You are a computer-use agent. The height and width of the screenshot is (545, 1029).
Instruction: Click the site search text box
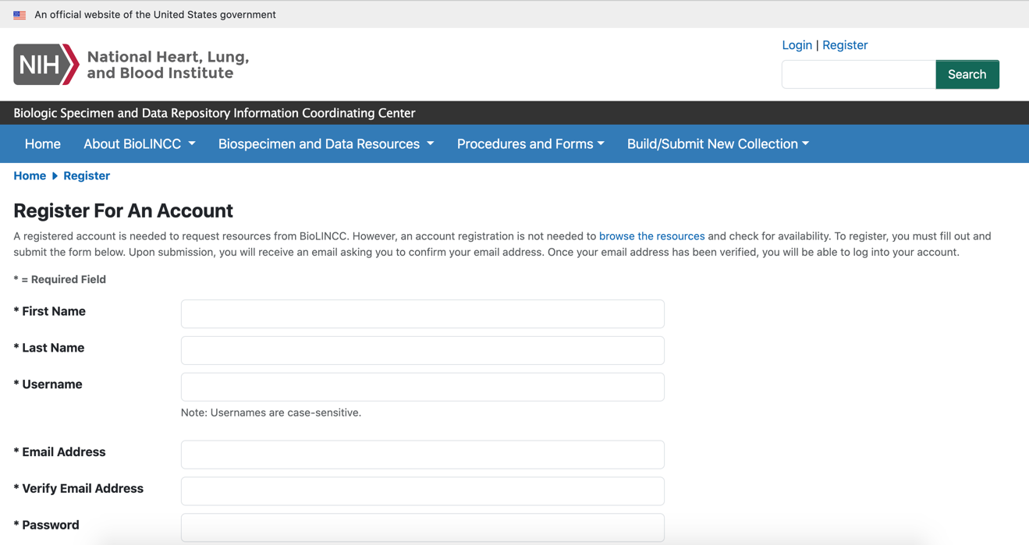click(858, 75)
